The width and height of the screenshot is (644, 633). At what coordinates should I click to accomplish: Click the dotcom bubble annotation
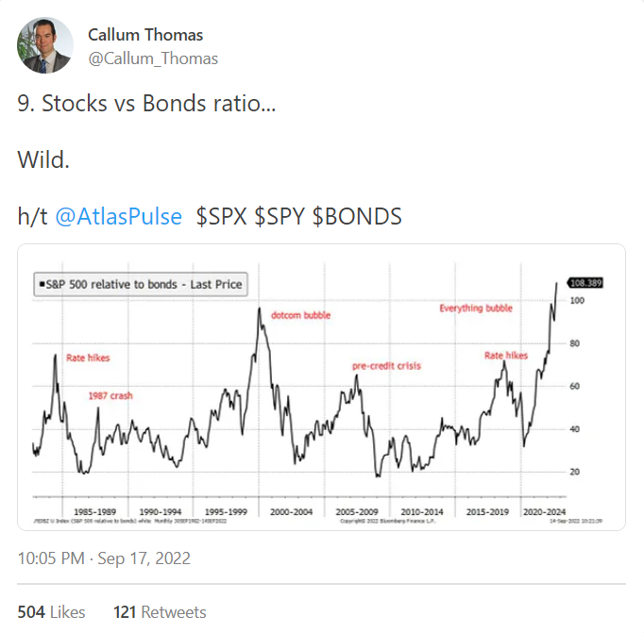click(x=300, y=315)
